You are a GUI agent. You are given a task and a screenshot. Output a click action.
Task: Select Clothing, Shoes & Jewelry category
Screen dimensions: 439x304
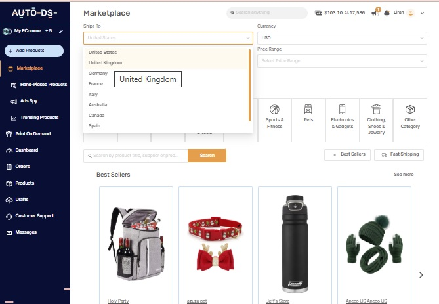pos(376,120)
